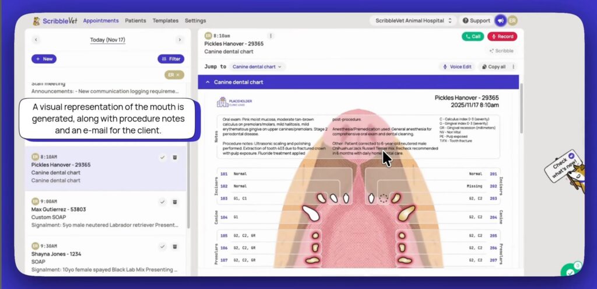Open ScribbleVet Animal Hospital clinic selector
This screenshot has width=597, height=289.
413,20
